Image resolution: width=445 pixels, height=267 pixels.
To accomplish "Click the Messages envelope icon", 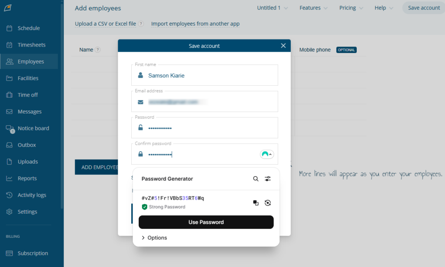I will (10, 112).
